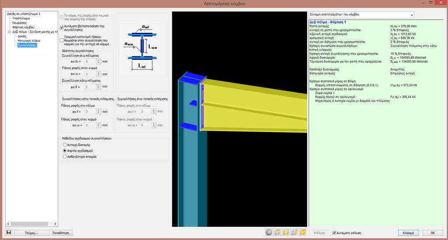Select the sphere rendered view icon
448x240 pixels.
coord(269,232)
